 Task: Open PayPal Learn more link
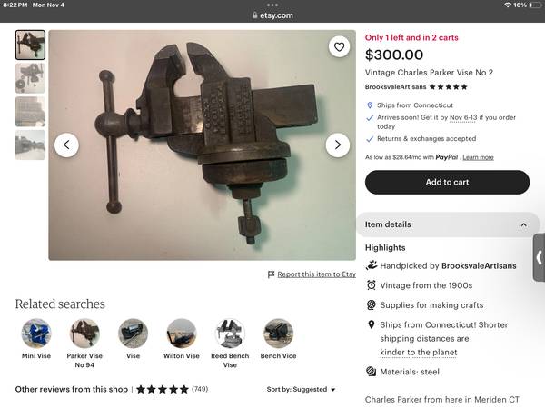pyautogui.click(x=478, y=157)
